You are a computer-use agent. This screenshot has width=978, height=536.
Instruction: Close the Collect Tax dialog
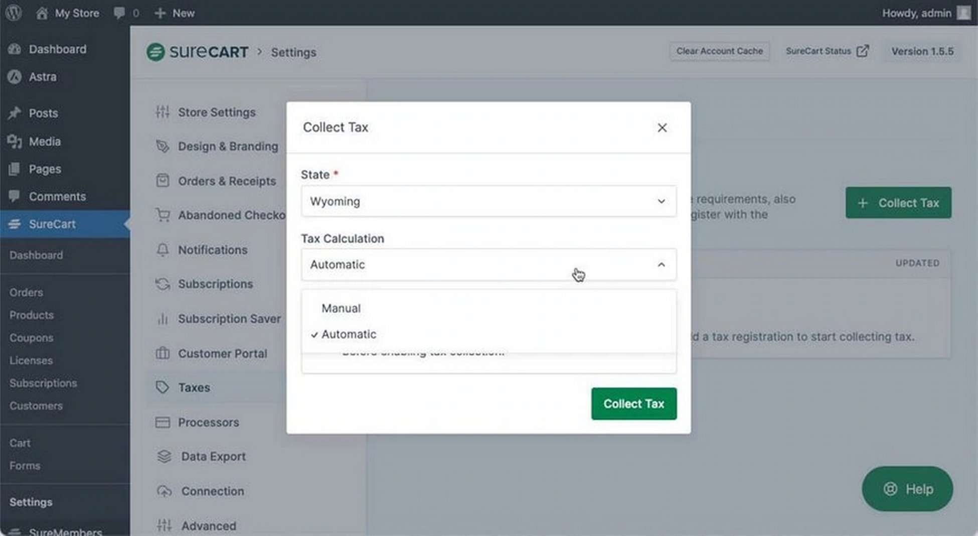tap(662, 127)
